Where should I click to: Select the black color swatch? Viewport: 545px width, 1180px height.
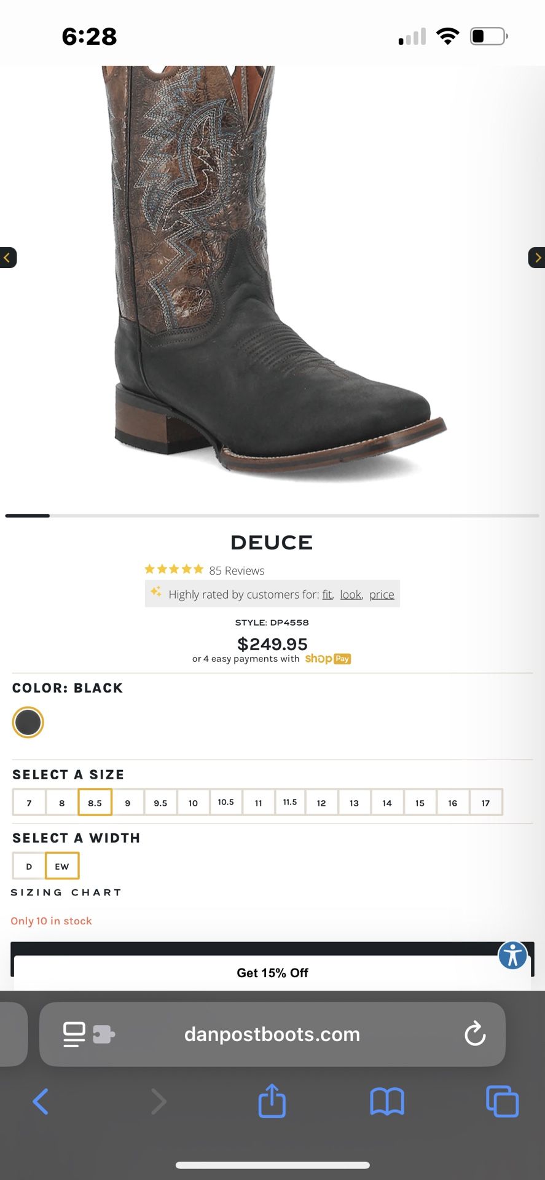coord(28,722)
